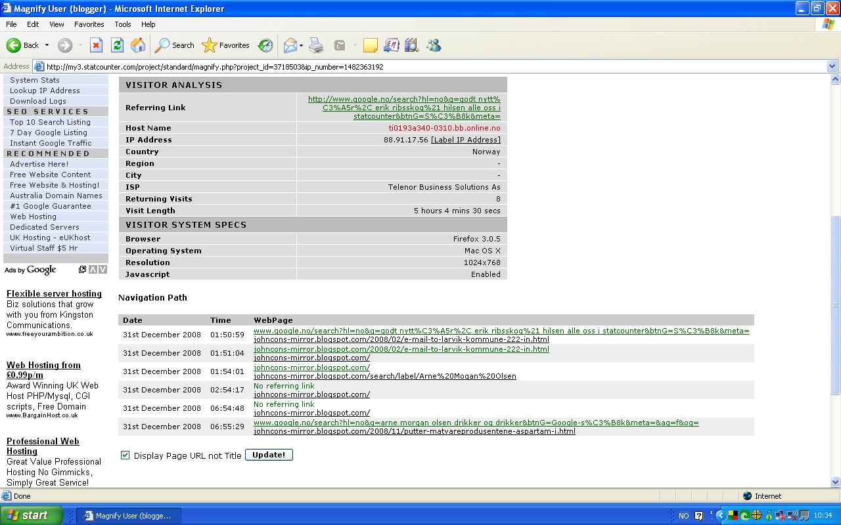Go to the Home page icon

point(138,45)
